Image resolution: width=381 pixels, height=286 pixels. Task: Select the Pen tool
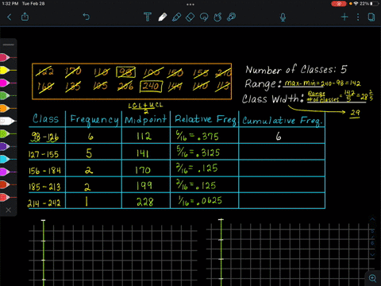[x=163, y=17]
